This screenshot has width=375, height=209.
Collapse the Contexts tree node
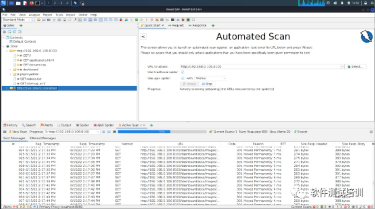(3, 38)
